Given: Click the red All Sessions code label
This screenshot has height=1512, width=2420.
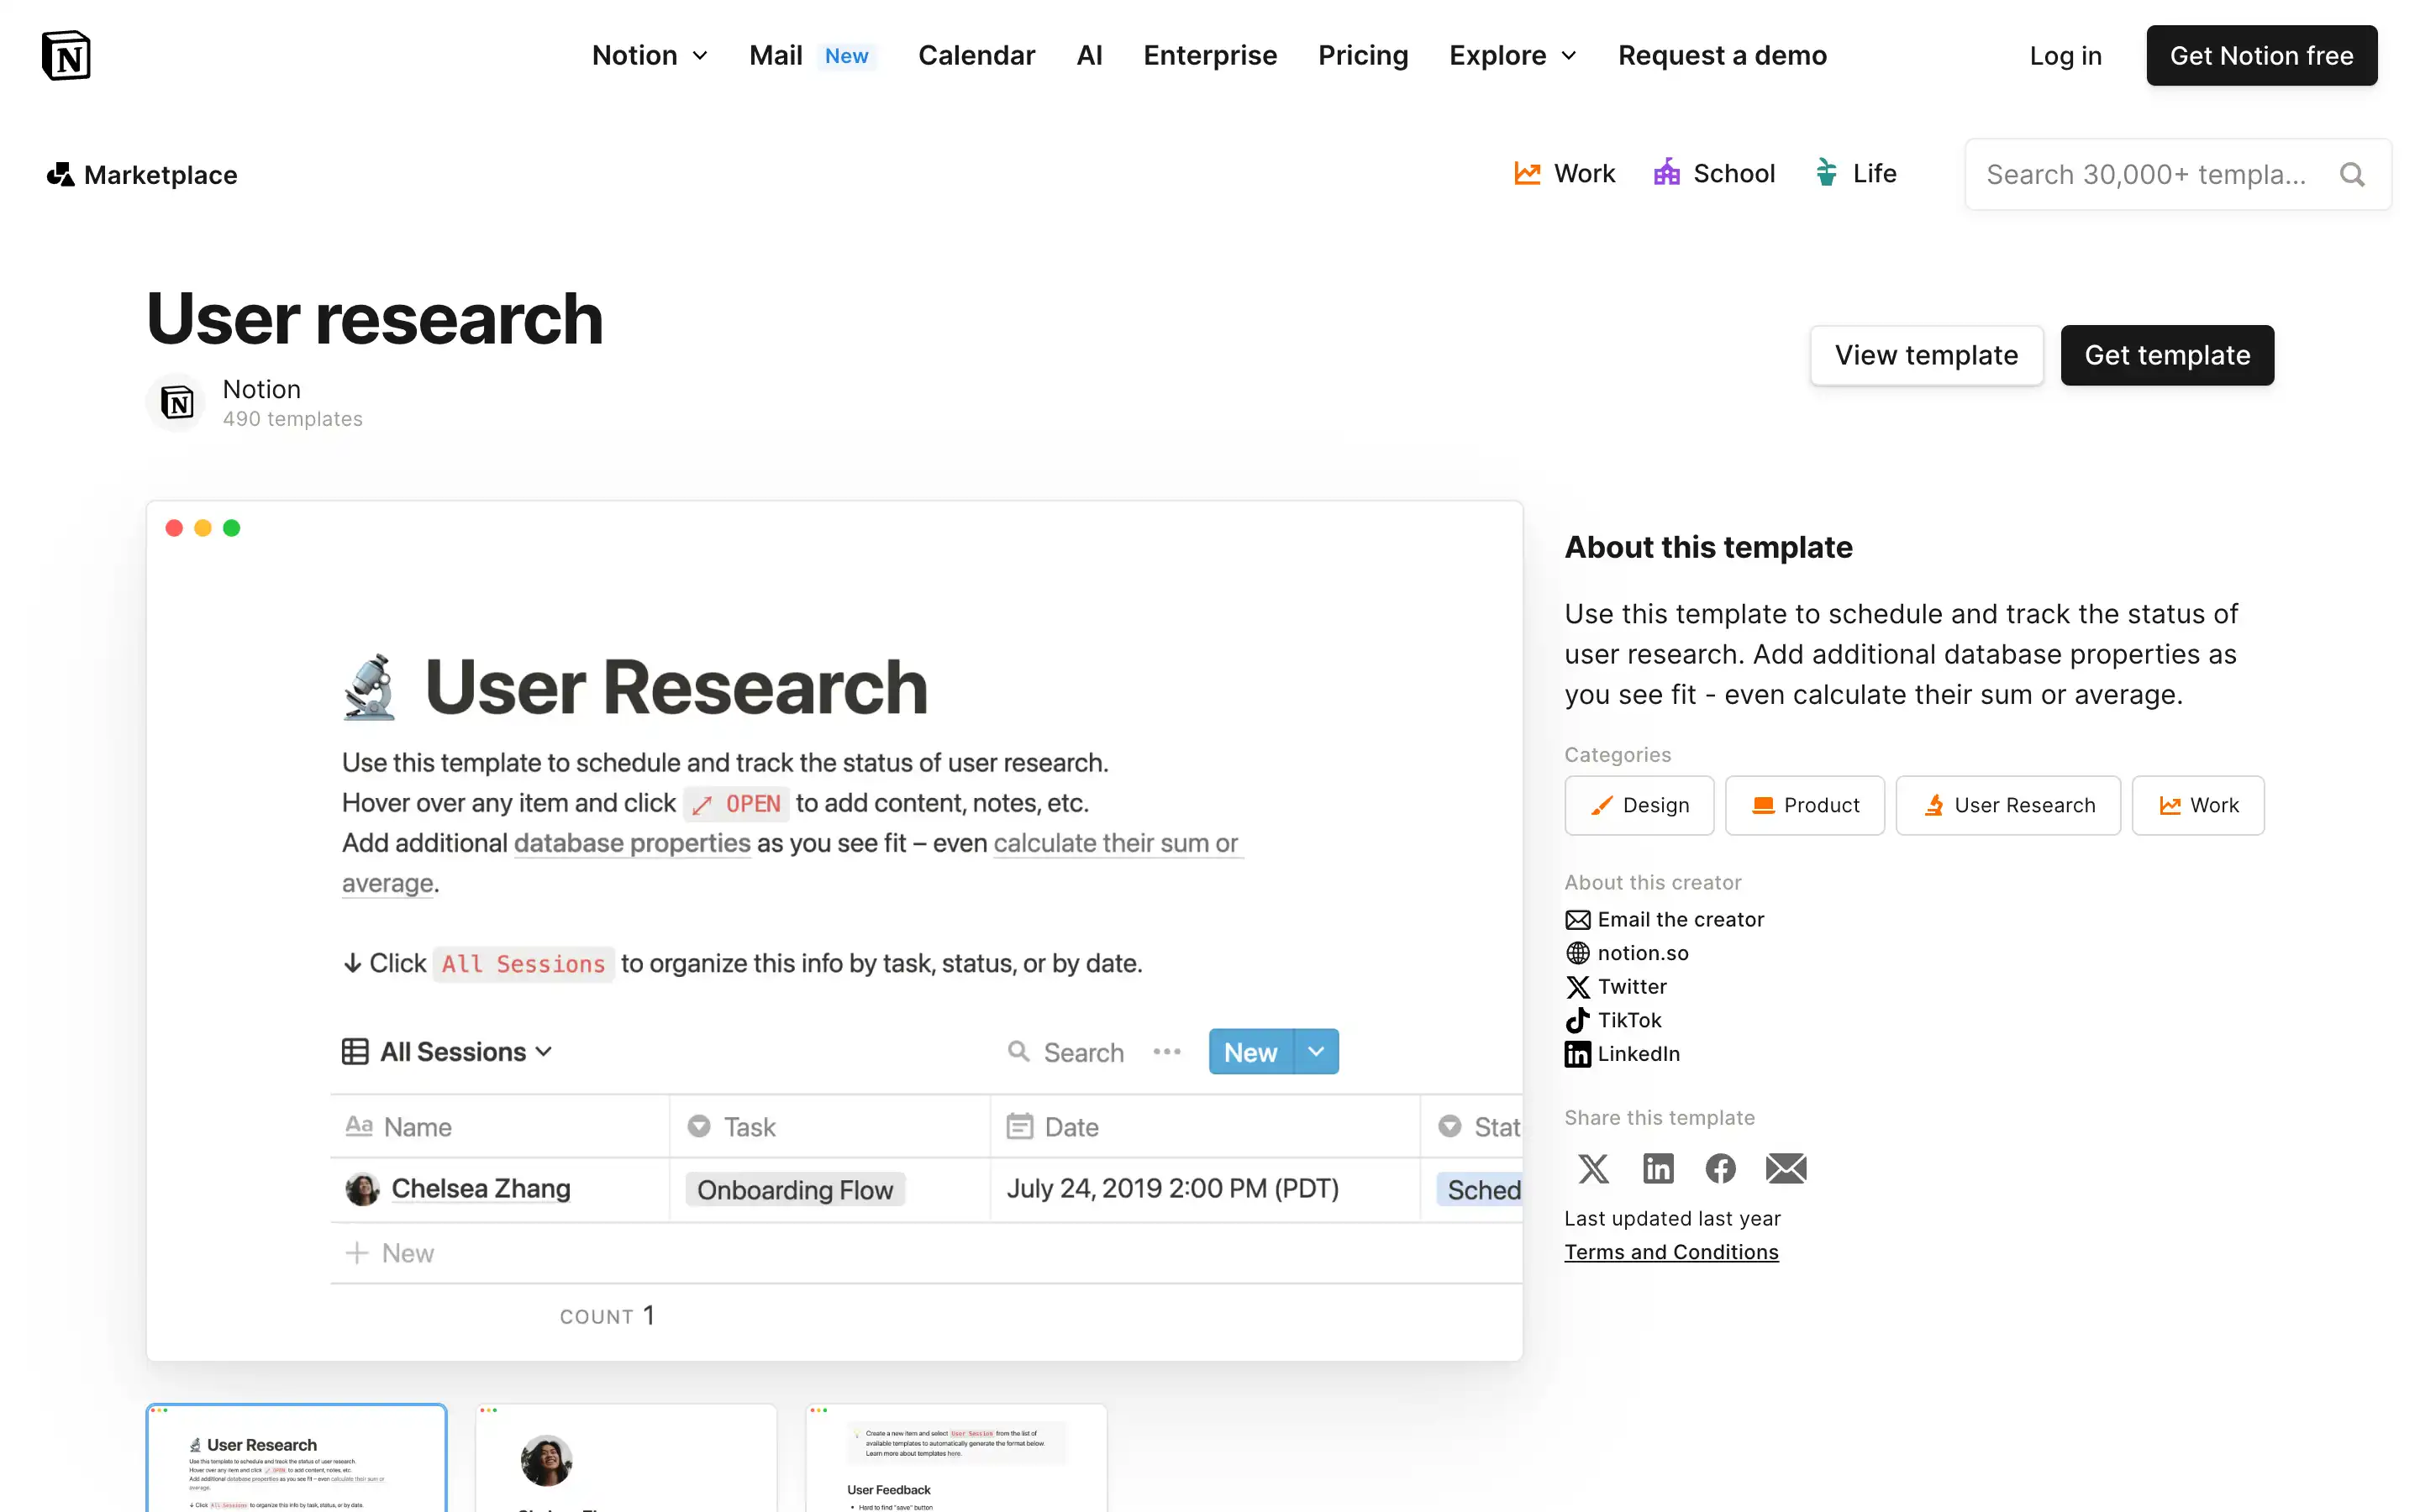Looking at the screenshot, I should pos(523,964).
